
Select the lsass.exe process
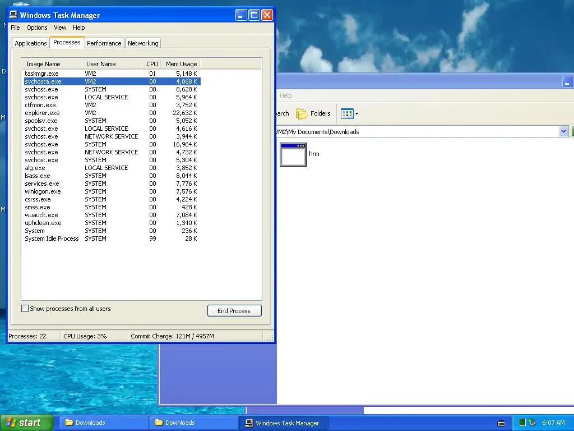[x=112, y=176]
